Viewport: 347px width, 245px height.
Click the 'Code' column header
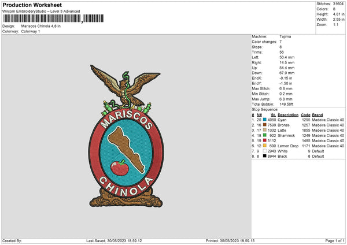tap(305, 115)
